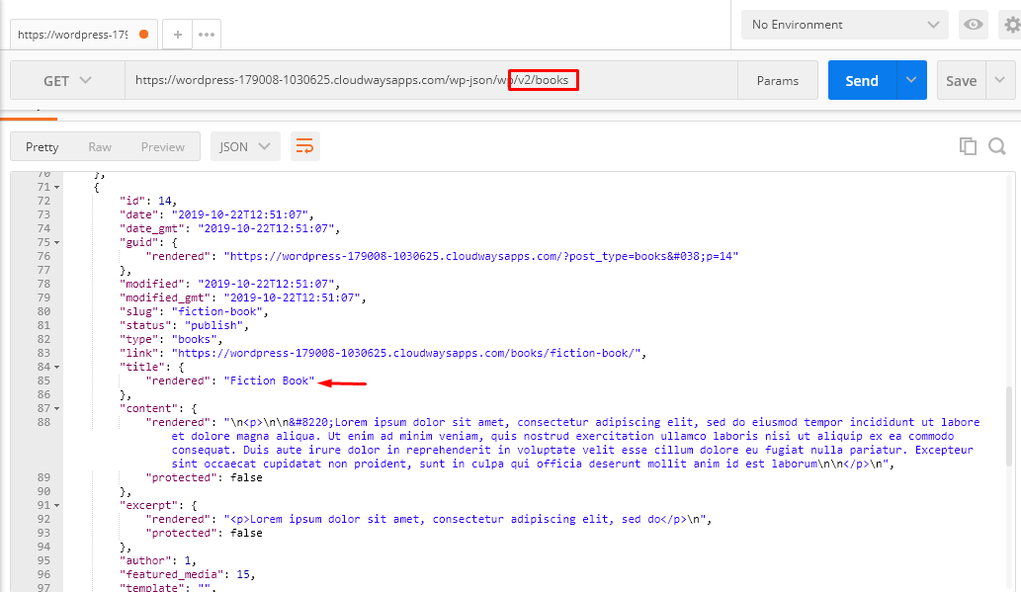Click the environment quick look eye icon
This screenshot has height=592, width=1021.
click(973, 25)
